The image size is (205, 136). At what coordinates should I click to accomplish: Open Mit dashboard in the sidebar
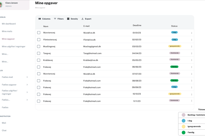click(x=9, y=24)
